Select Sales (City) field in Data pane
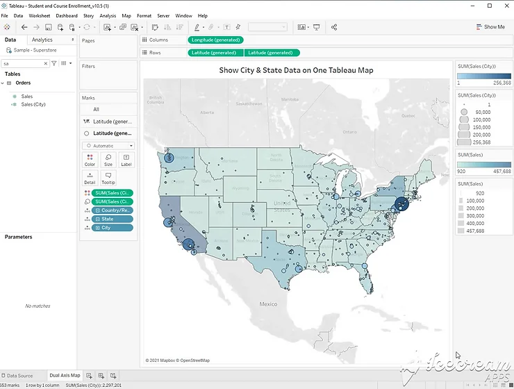514x389 pixels. [x=33, y=104]
